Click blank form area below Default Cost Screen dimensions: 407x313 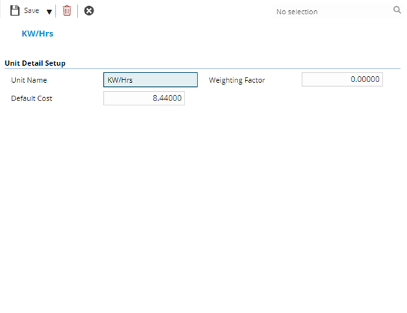203,204
